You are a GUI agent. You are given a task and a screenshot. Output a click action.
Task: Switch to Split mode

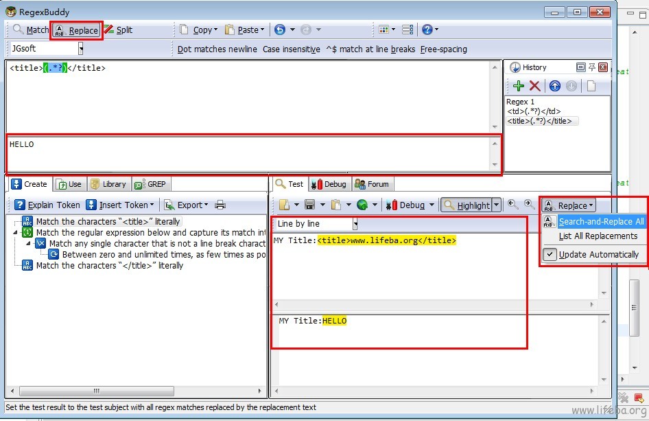coord(119,30)
